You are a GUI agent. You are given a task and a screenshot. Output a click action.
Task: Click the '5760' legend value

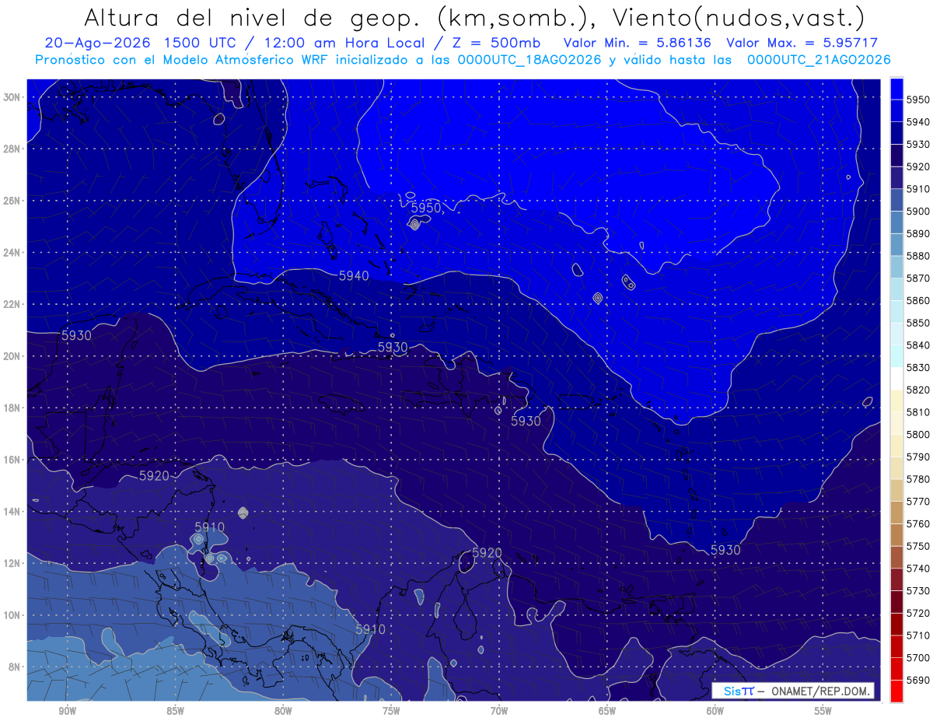[x=918, y=523]
